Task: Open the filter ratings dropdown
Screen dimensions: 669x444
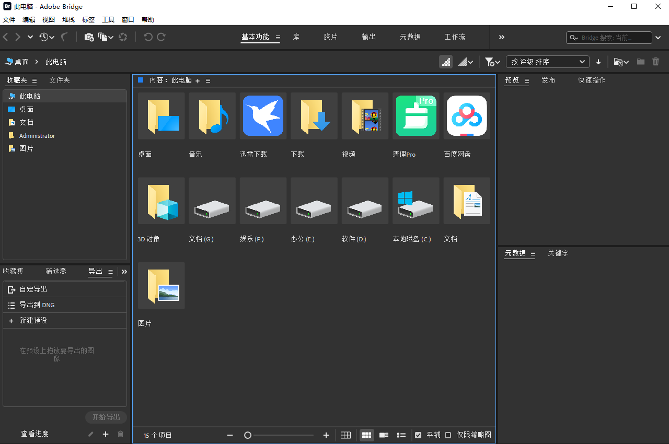Action: coord(492,62)
